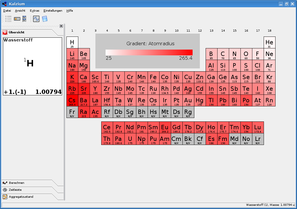The width and height of the screenshot is (297, 209).
Task: Select the Li element cell
Action: tap(72, 54)
